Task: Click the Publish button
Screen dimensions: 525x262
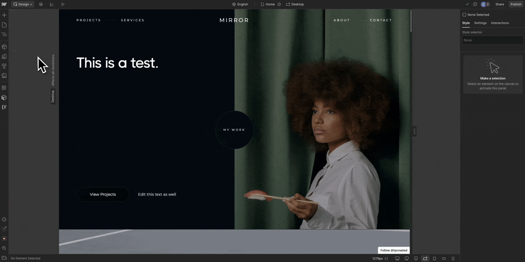Action: click(x=516, y=4)
